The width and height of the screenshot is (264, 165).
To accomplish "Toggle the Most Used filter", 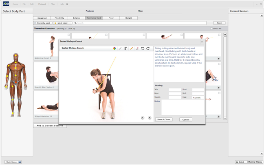I will (62, 23).
